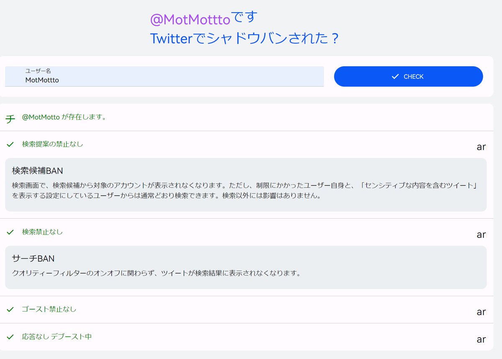The image size is (502, 359).
Task: Click the checkmark icon inside the CHECK button
Action: 395,76
